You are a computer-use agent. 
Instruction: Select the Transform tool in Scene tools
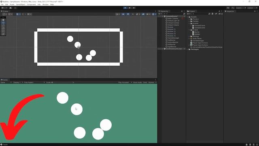3,34
